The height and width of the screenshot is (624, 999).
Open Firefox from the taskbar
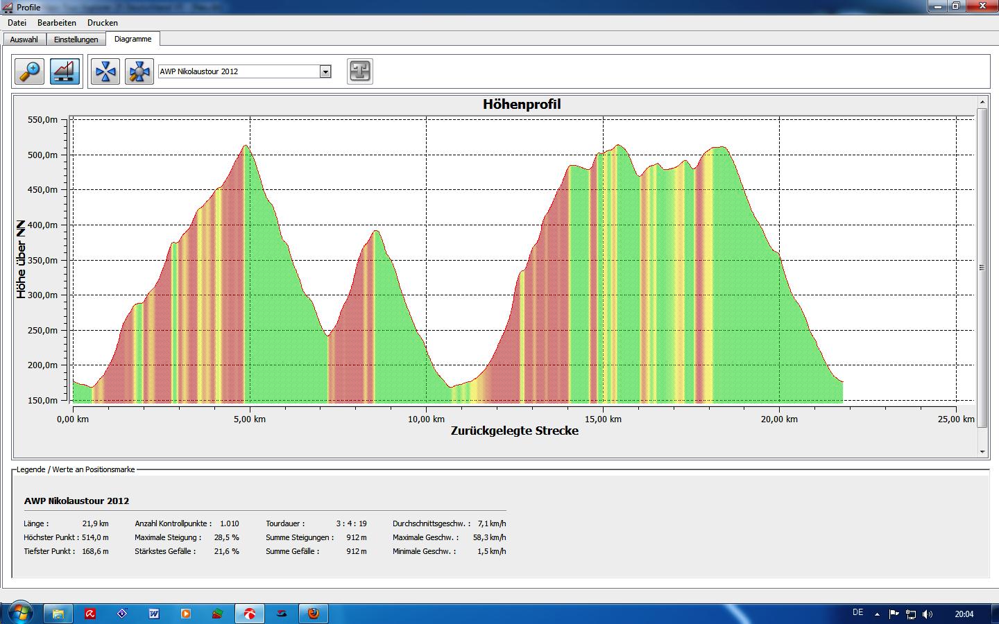click(x=314, y=614)
